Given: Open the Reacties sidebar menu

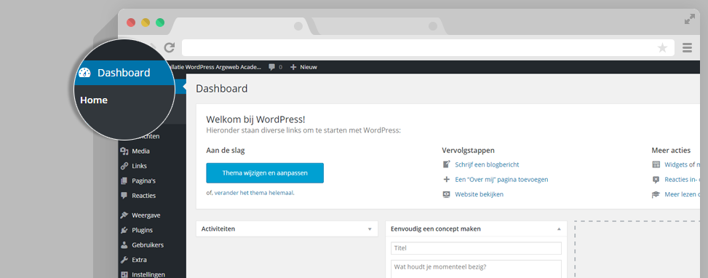Looking at the screenshot, I should (143, 196).
